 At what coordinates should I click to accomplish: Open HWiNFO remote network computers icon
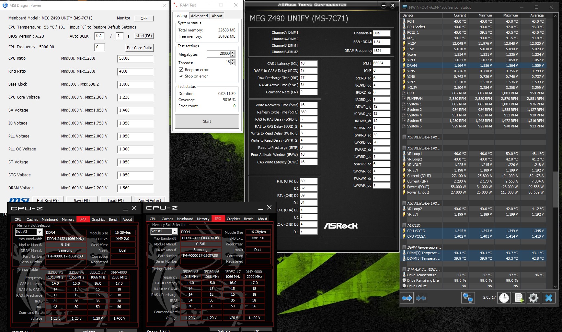point(468,298)
